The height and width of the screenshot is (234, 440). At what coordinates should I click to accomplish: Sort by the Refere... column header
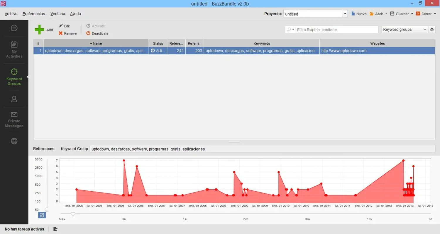pos(176,43)
